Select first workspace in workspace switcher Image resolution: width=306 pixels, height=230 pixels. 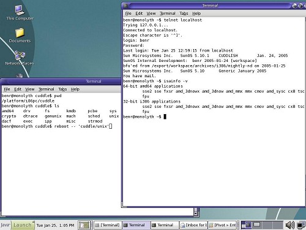(x=247, y=225)
